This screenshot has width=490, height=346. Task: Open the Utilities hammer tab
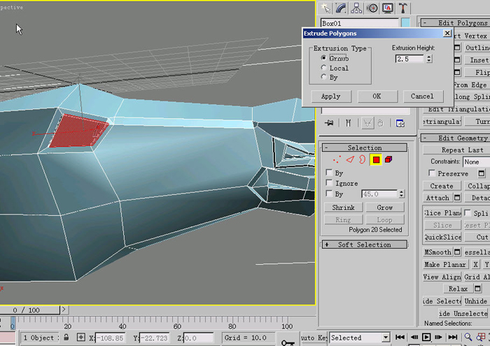tap(403, 8)
